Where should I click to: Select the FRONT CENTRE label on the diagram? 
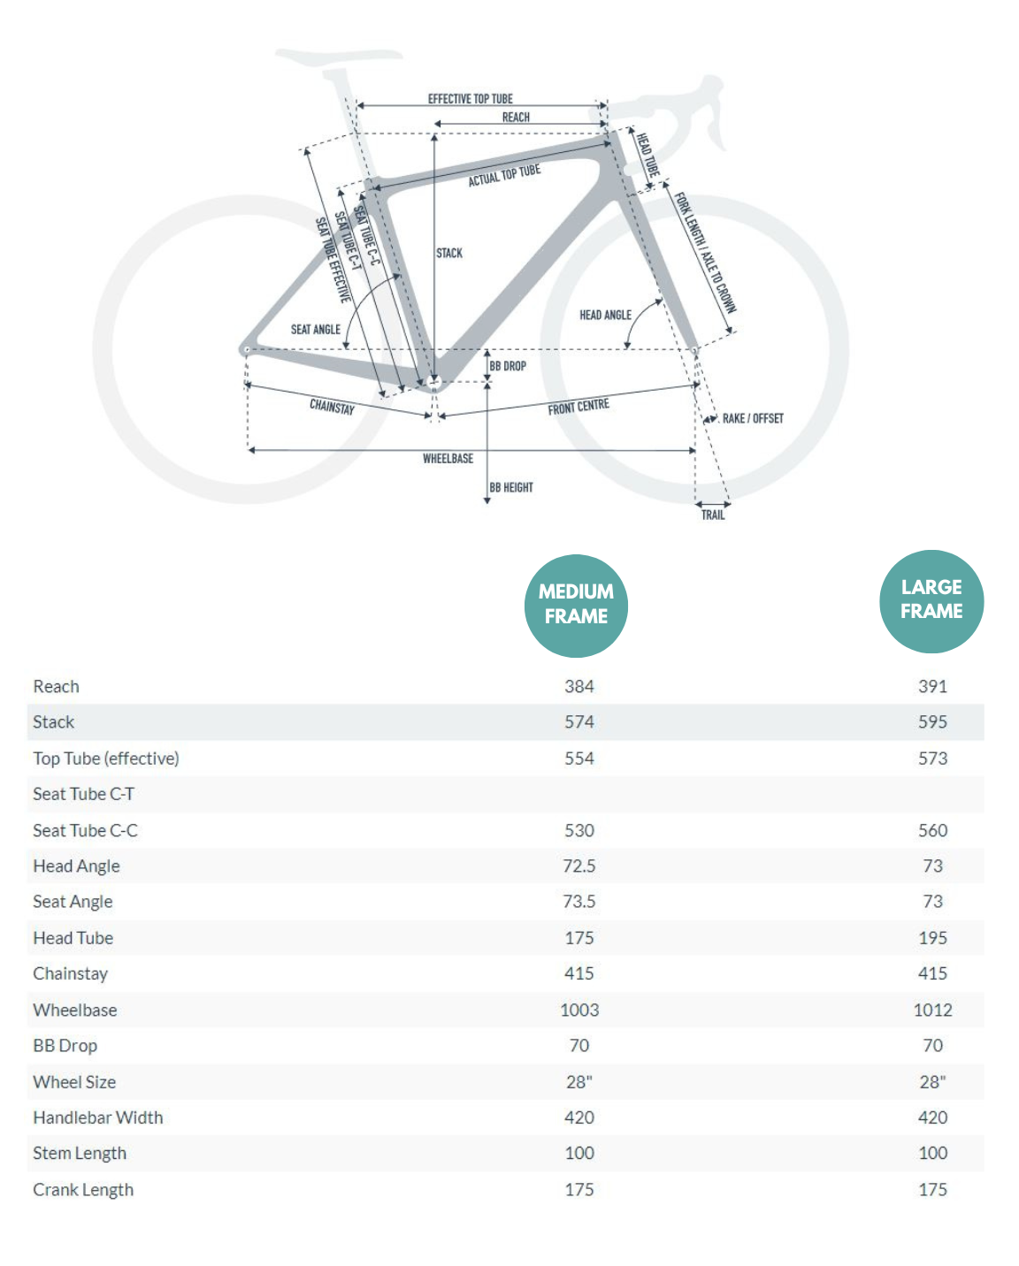tap(578, 407)
